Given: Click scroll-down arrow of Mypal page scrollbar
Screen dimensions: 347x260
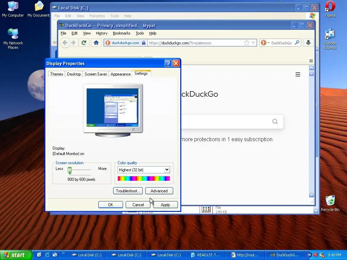Looking at the screenshot, I should click(x=311, y=195).
